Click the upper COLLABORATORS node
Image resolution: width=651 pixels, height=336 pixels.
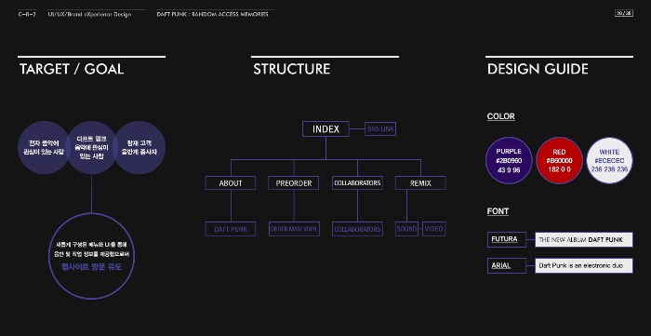tap(357, 183)
